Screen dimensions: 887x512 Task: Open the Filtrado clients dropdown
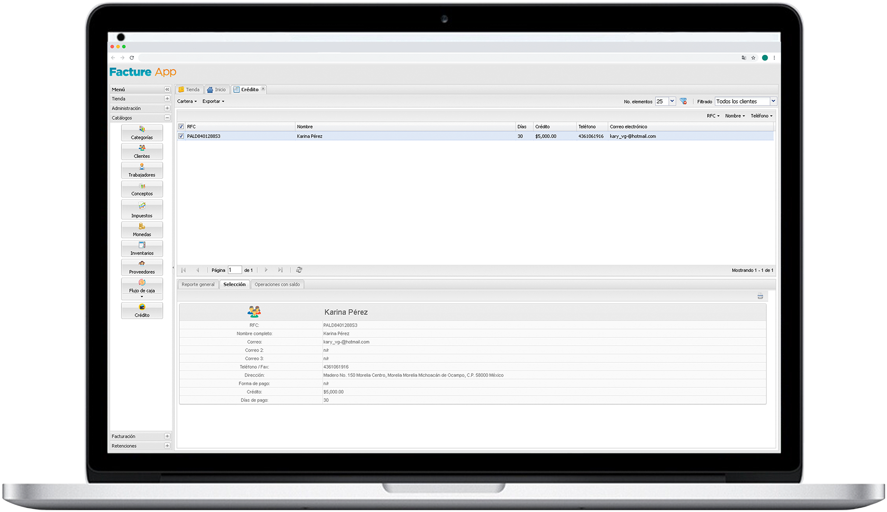pos(773,101)
